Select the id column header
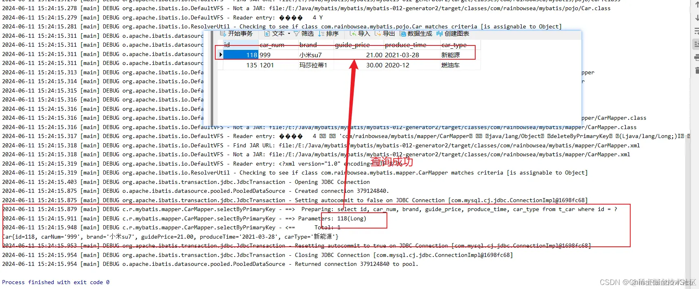Image resolution: width=699 pixels, height=289 pixels. (241, 45)
